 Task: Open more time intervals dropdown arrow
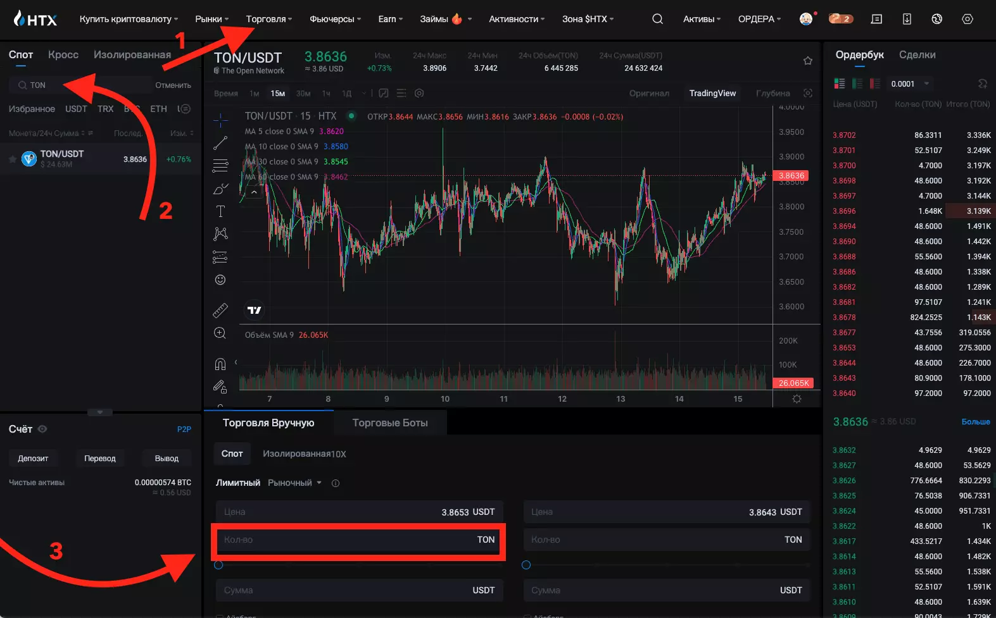(x=364, y=93)
